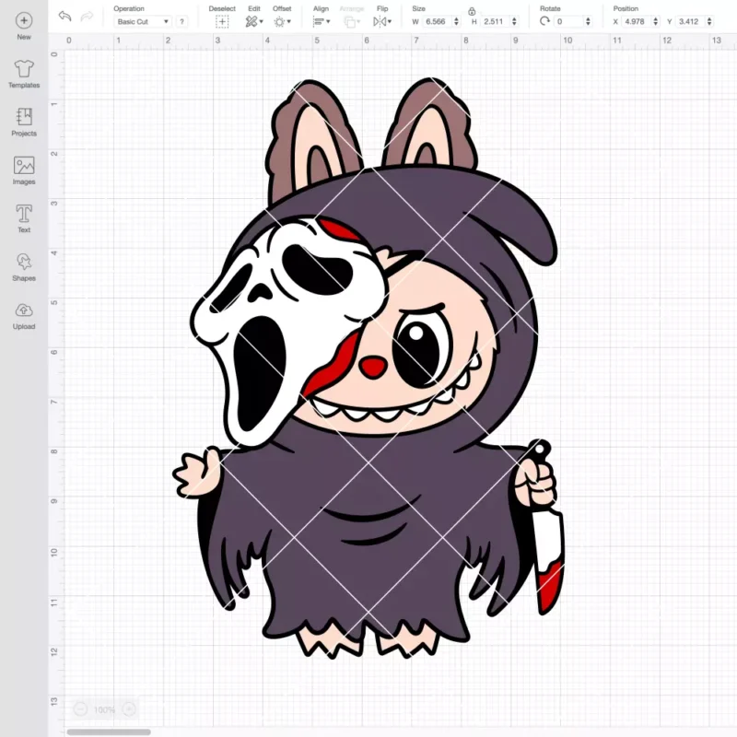Screen dimensions: 737x737
Task: Zoom in the canvas with plus button
Action: pyautogui.click(x=129, y=708)
